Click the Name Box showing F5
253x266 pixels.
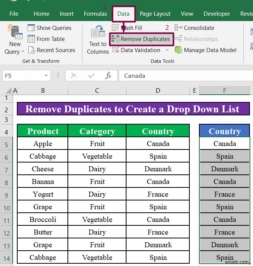[x=26, y=76]
